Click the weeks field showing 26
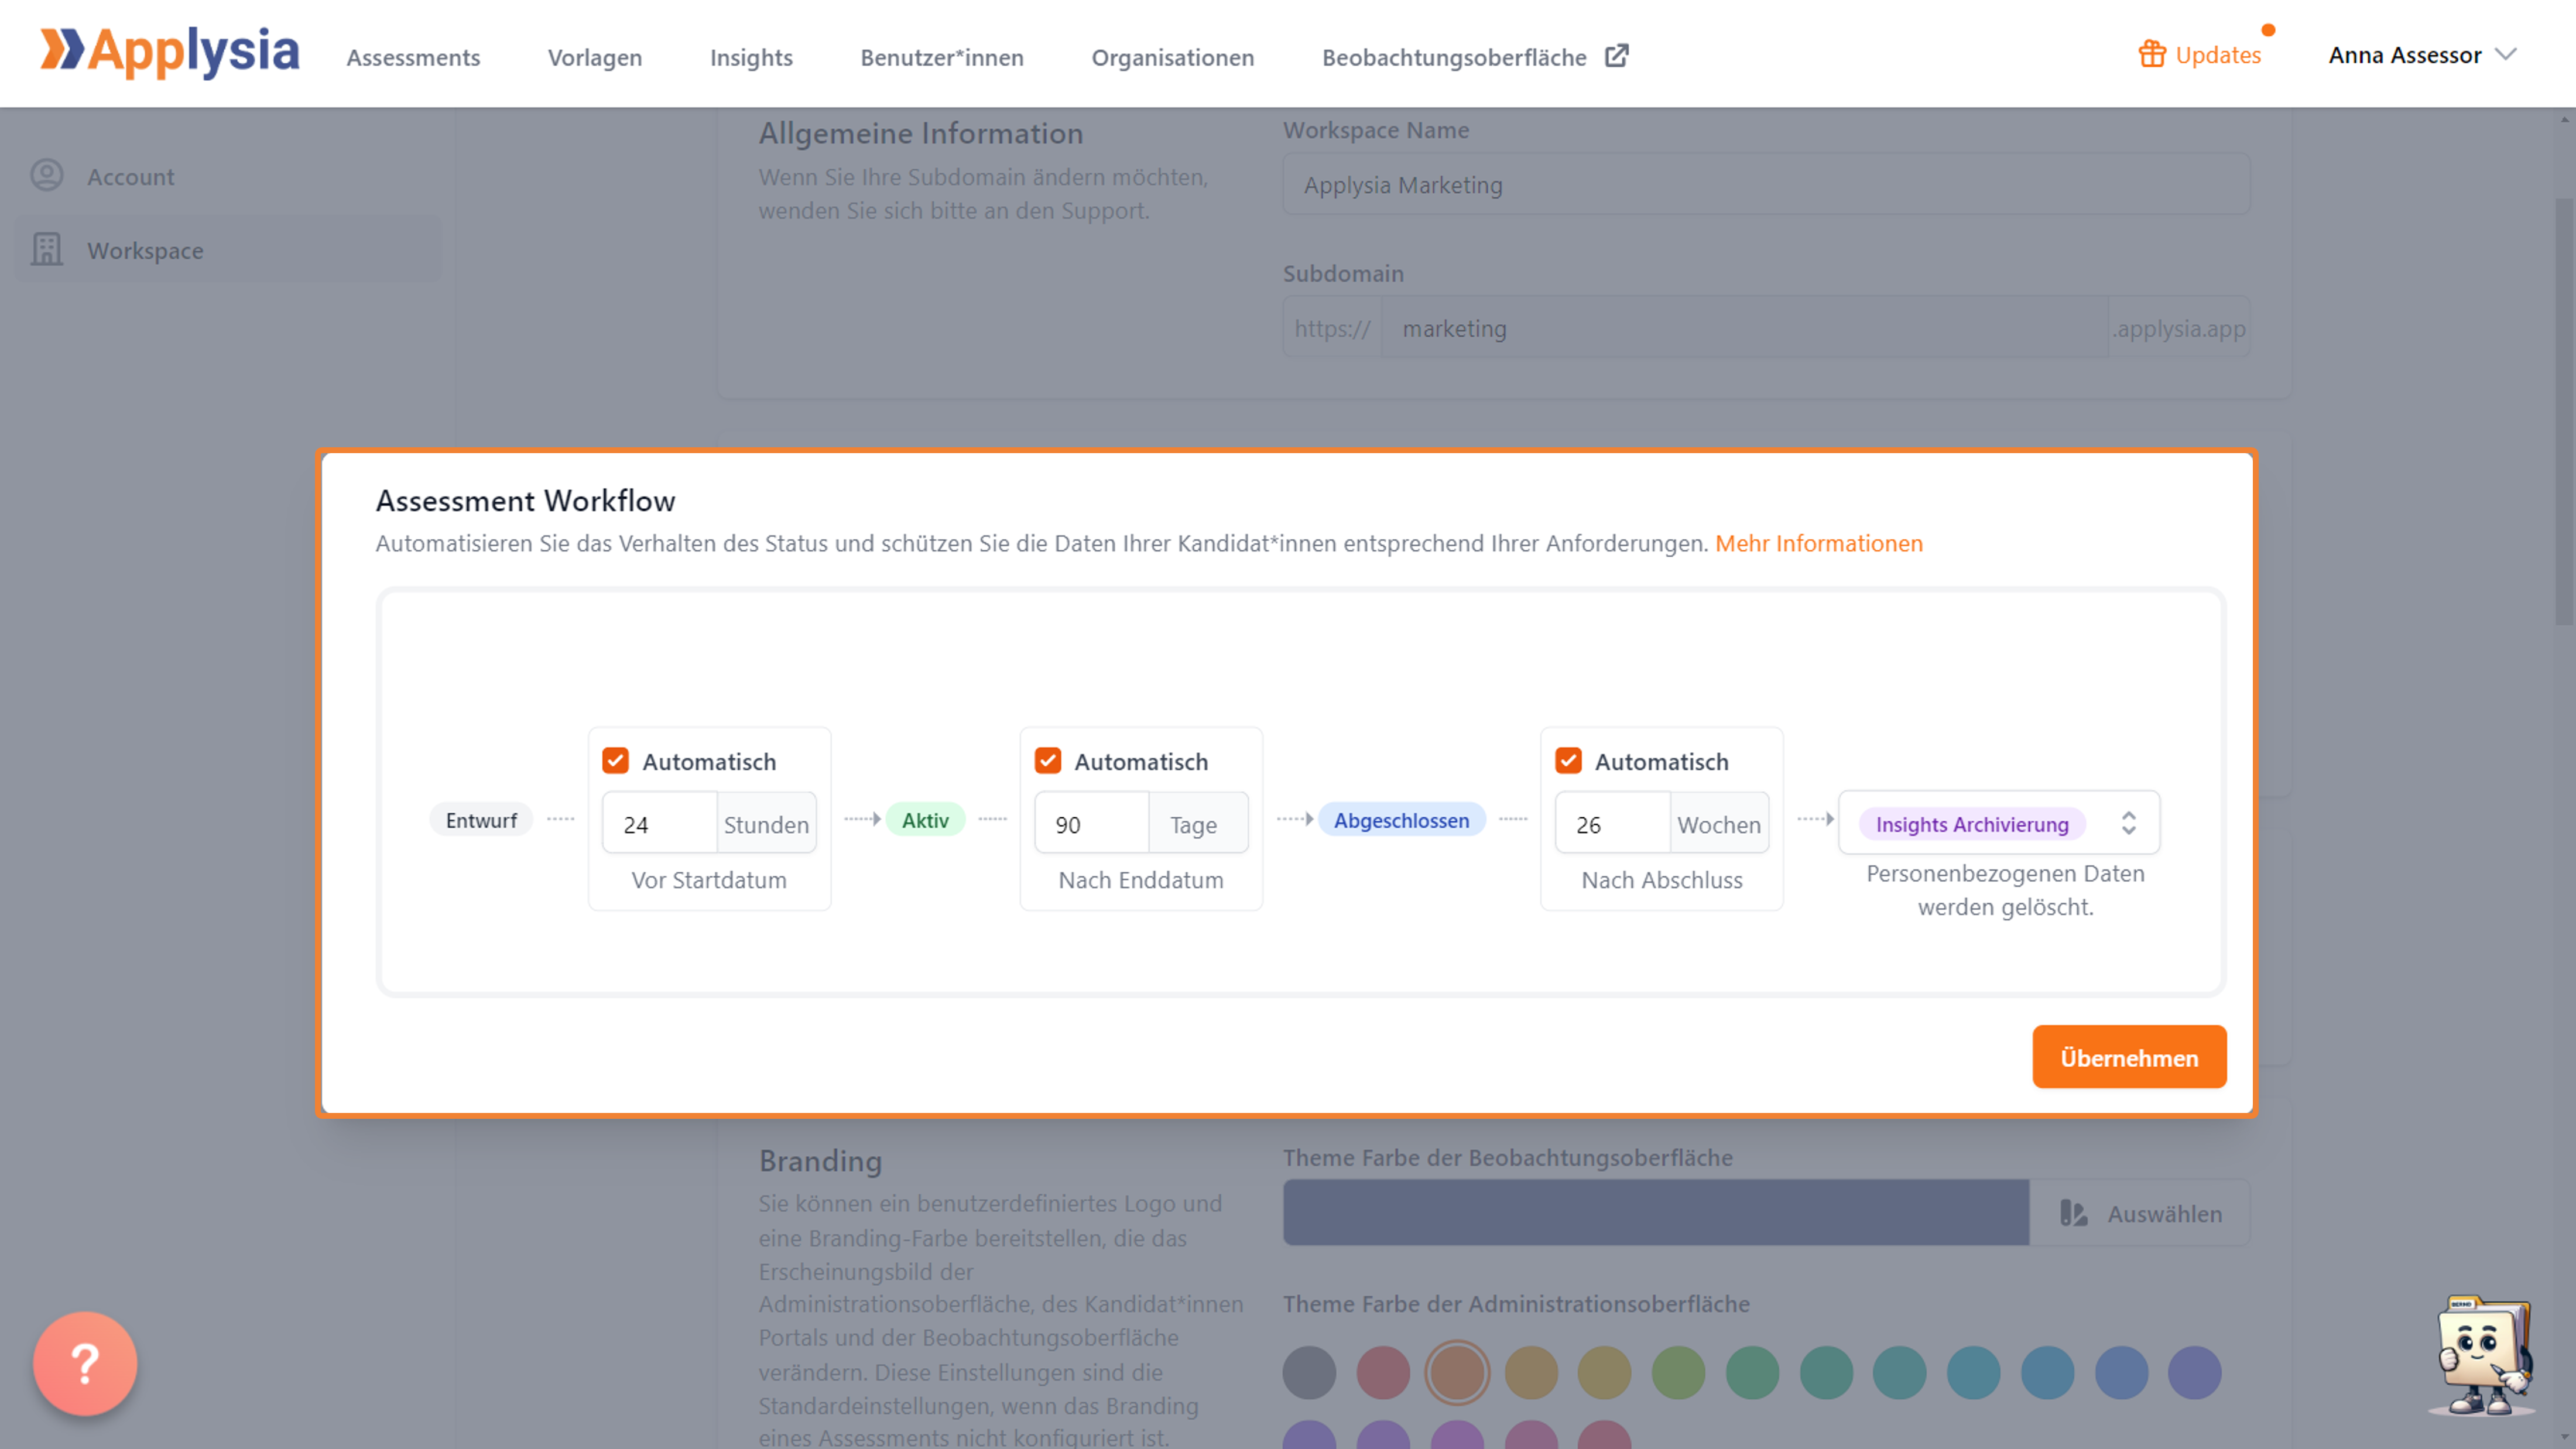 [x=1612, y=824]
